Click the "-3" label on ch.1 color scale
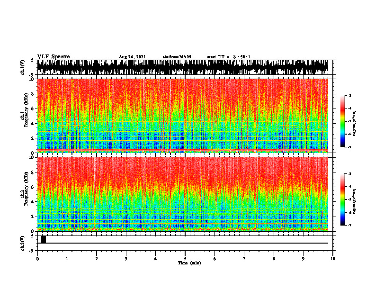 pyautogui.click(x=349, y=95)
